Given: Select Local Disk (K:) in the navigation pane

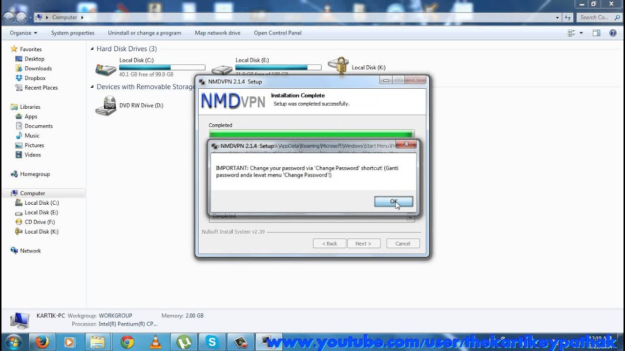Looking at the screenshot, I should point(42,232).
